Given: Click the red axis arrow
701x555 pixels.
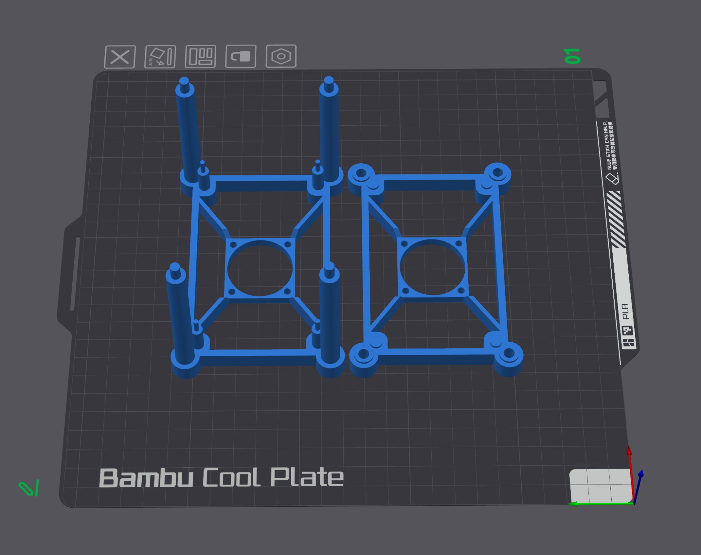Looking at the screenshot, I should point(629,452).
